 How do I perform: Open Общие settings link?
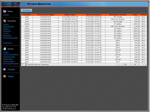click(6, 24)
